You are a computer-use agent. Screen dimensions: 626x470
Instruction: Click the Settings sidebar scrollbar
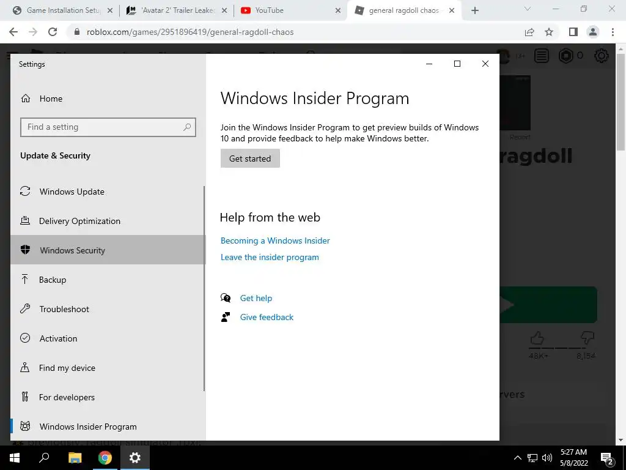[204, 288]
